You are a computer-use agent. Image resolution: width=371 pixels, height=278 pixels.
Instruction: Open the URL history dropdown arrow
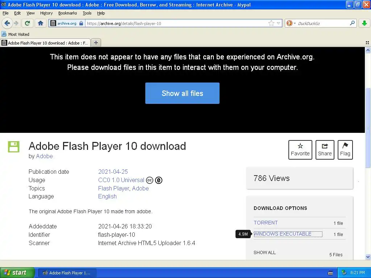(279, 23)
